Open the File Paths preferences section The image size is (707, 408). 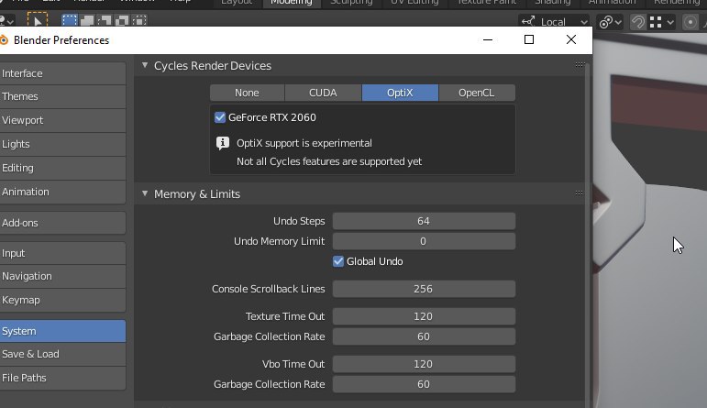coord(62,379)
